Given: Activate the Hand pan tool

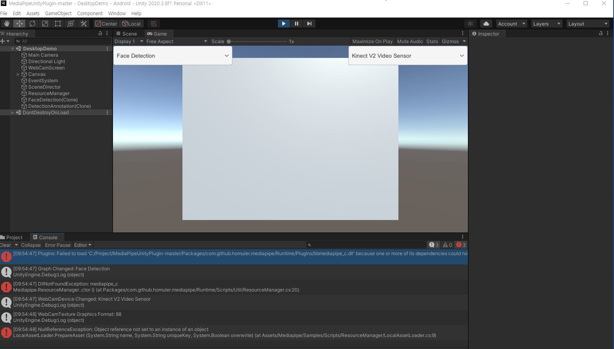Looking at the screenshot, I should pos(6,24).
